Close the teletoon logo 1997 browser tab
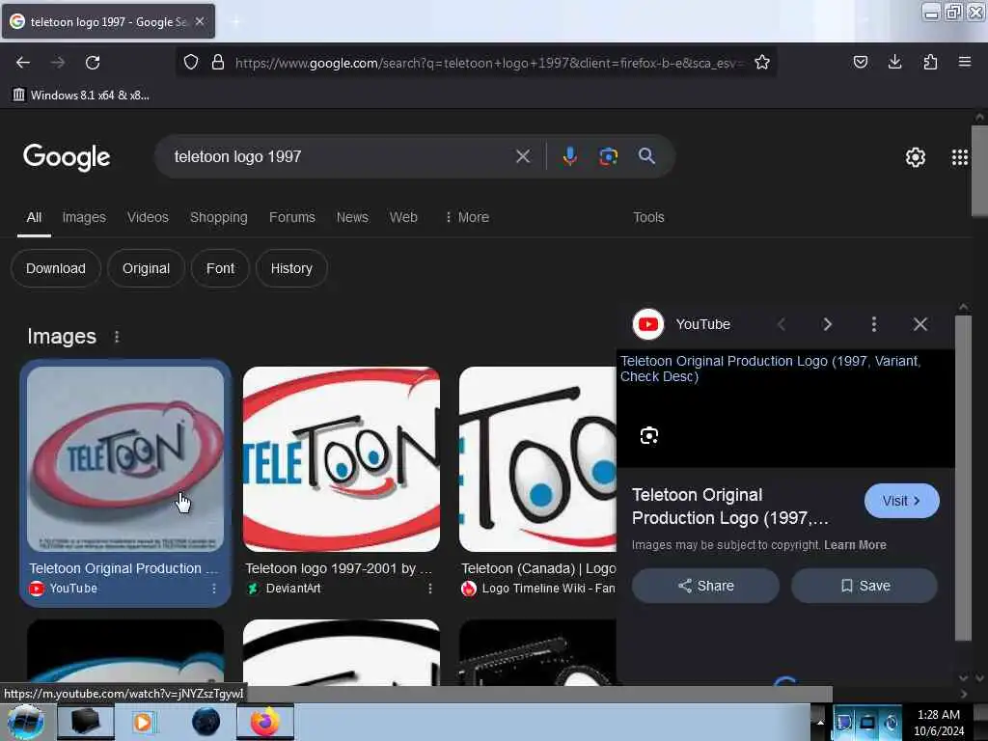This screenshot has width=988, height=741. click(x=200, y=21)
